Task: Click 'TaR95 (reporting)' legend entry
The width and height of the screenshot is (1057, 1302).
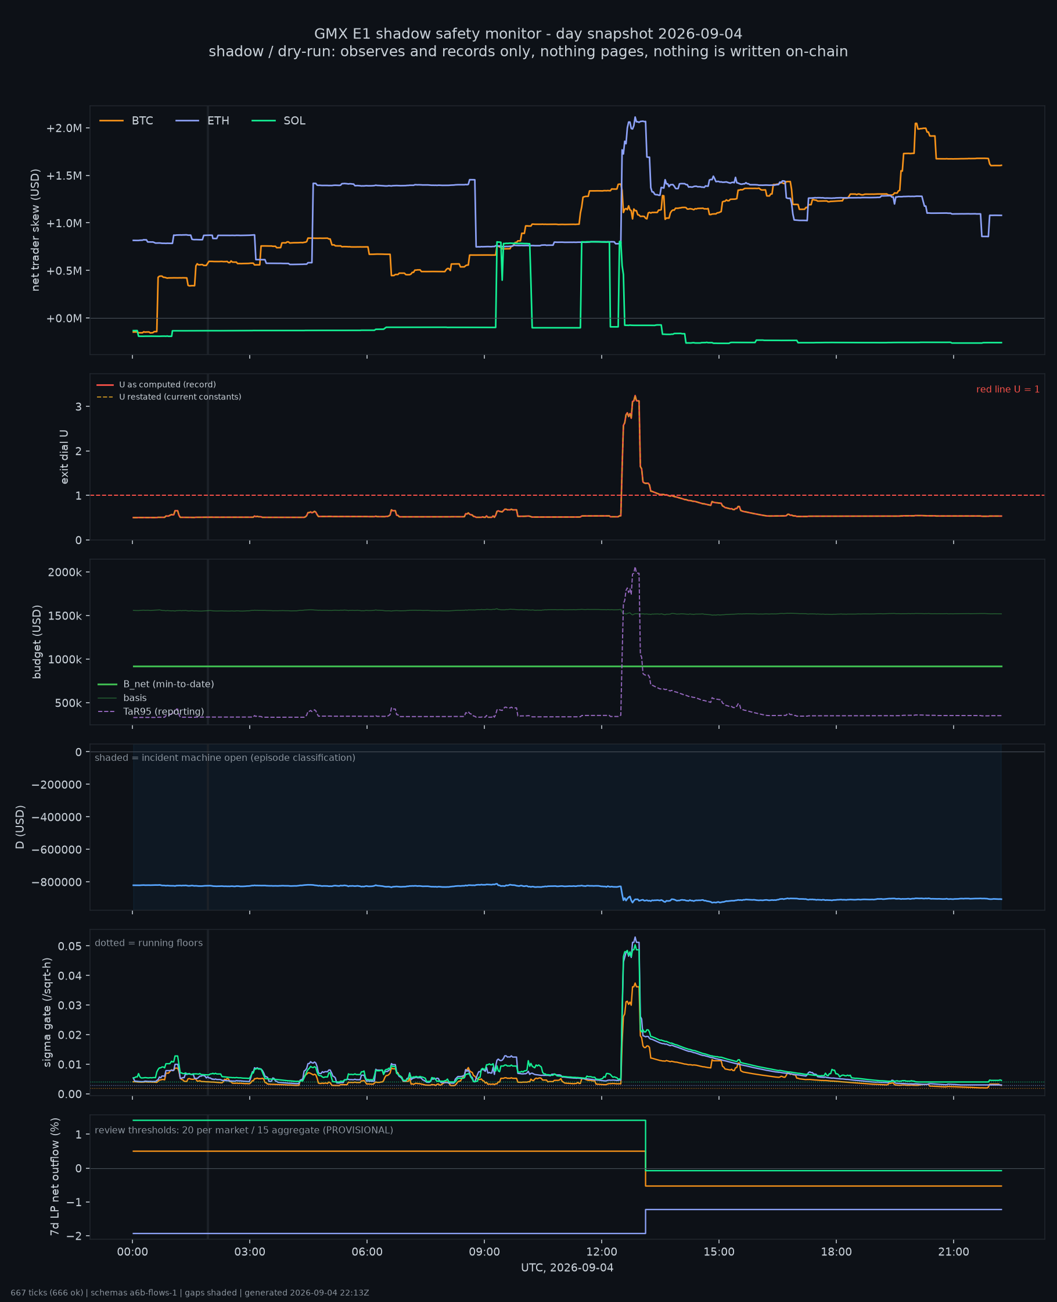Action: click(x=151, y=711)
